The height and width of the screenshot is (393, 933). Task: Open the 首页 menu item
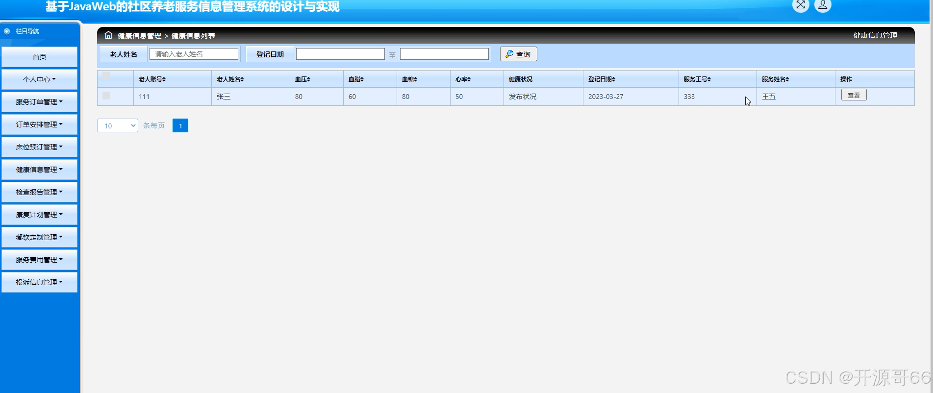point(39,57)
